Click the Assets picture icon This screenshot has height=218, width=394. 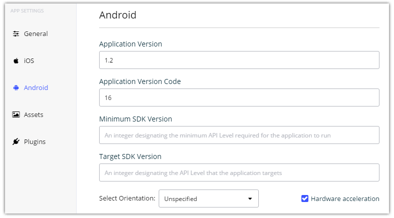coord(16,114)
